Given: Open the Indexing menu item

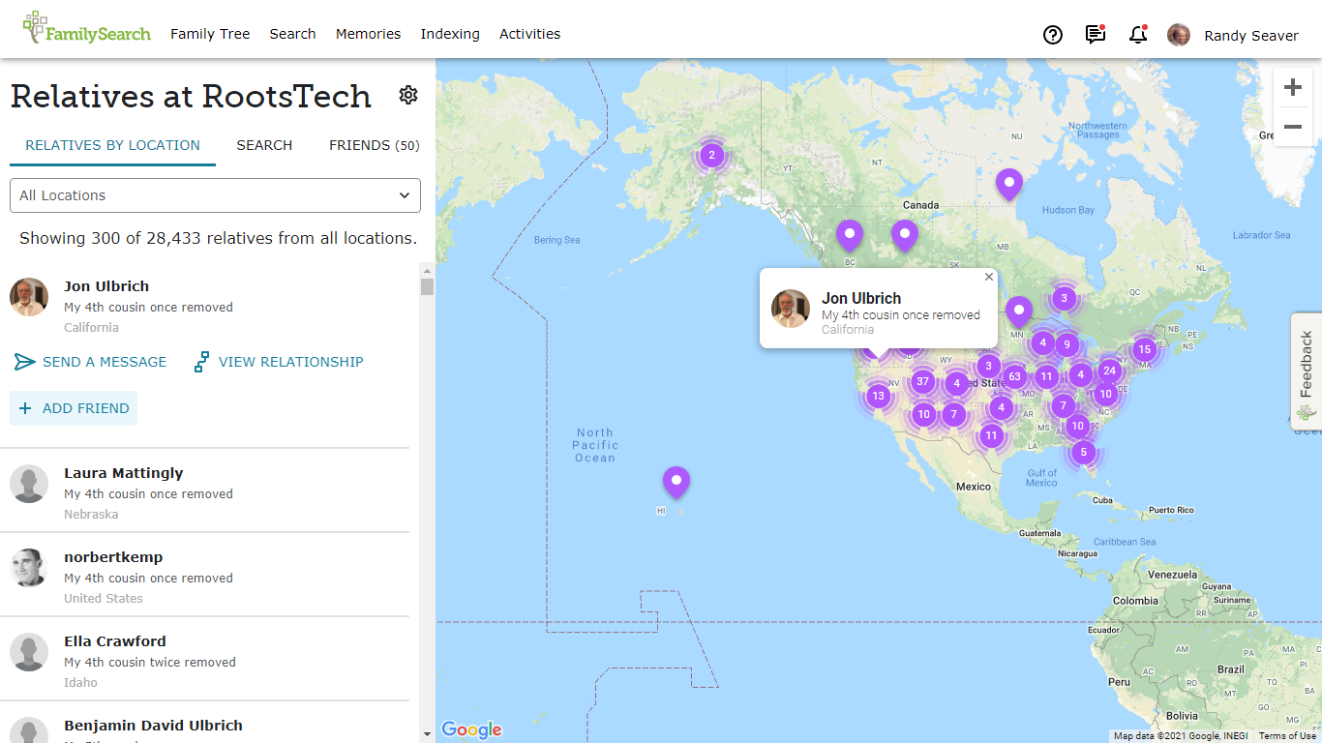Looking at the screenshot, I should pos(450,34).
